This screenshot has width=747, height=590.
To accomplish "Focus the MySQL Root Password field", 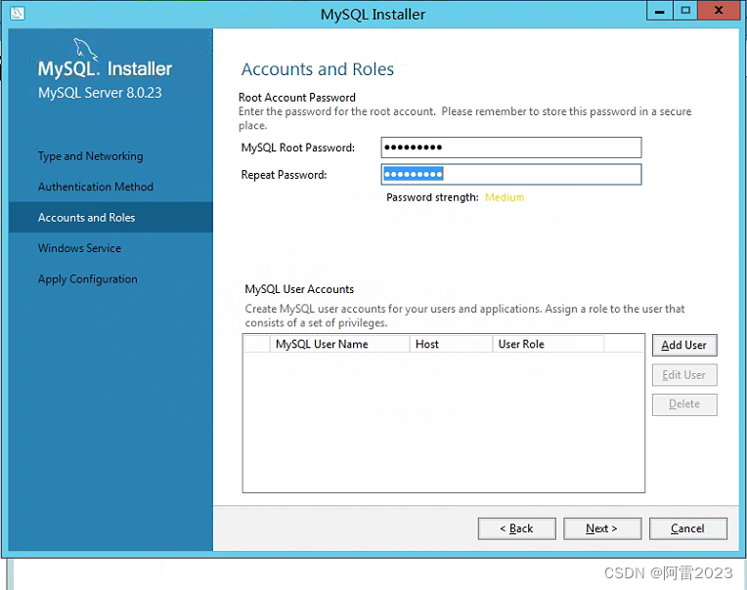I will point(511,147).
